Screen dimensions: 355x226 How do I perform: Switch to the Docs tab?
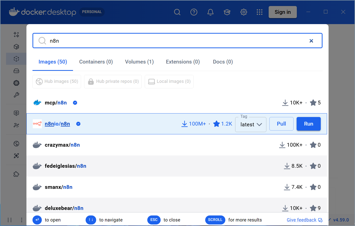(223, 62)
